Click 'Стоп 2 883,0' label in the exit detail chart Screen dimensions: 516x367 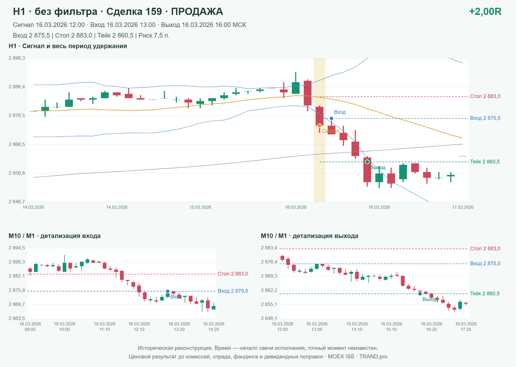coord(485,249)
